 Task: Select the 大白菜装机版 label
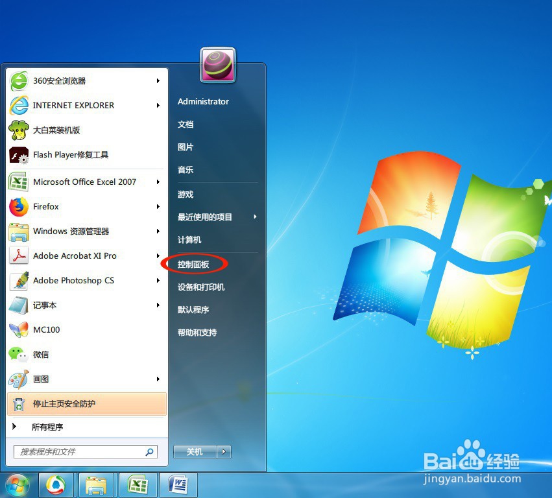pyautogui.click(x=56, y=130)
